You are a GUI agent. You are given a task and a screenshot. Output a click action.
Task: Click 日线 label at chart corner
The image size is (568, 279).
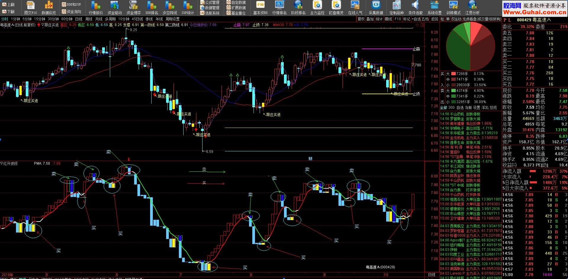432,275
